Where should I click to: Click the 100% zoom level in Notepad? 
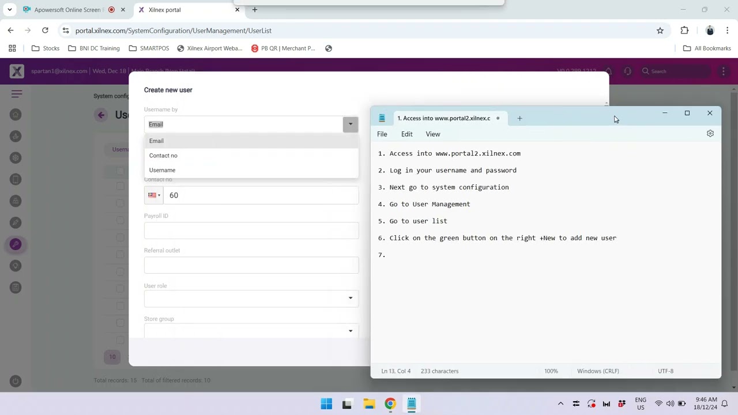pyautogui.click(x=551, y=371)
